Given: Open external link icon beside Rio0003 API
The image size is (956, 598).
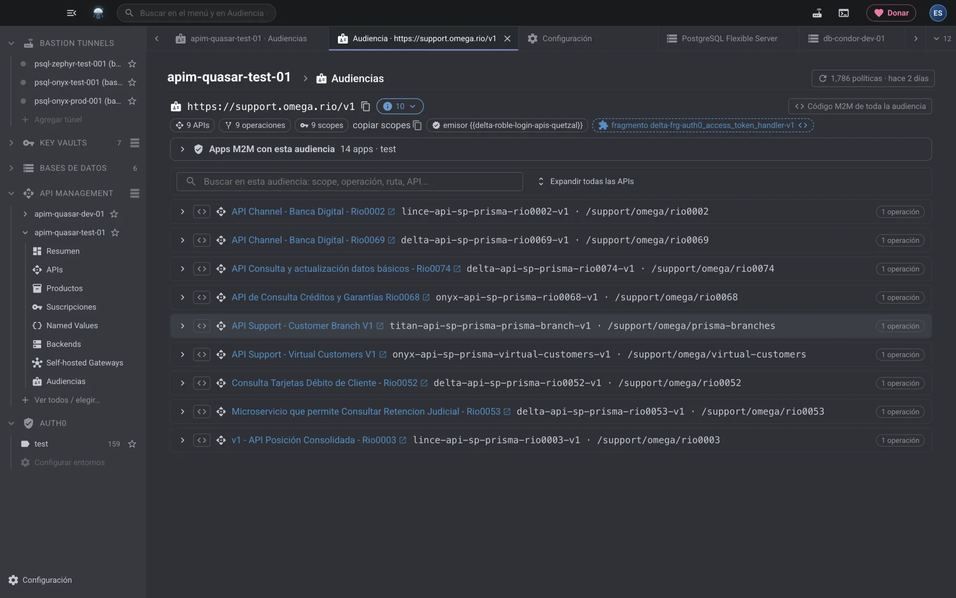Looking at the screenshot, I should pyautogui.click(x=403, y=440).
